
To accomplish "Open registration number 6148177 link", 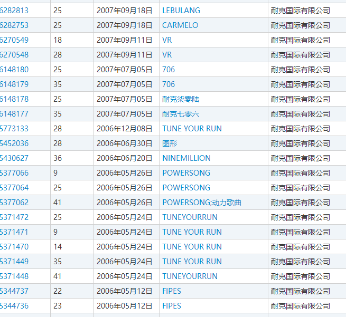I will click(x=14, y=114).
